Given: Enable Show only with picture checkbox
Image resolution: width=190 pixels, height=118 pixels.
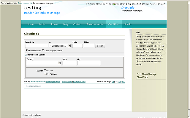Looking at the screenshot, I should click(x=43, y=50).
